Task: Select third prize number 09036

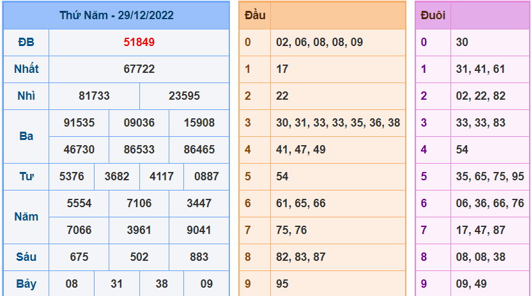Action: (x=139, y=123)
